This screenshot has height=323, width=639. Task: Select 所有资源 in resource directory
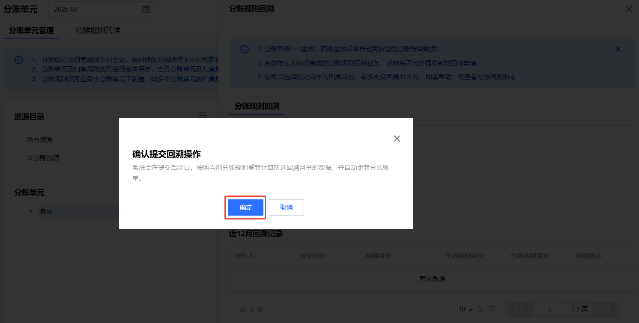pyautogui.click(x=40, y=140)
